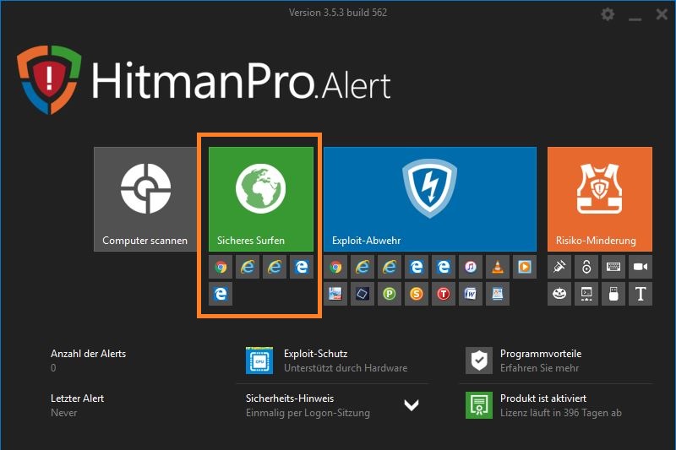Click the Never value under Letzter Alert
Screen dimensions: 676x450
64,413
